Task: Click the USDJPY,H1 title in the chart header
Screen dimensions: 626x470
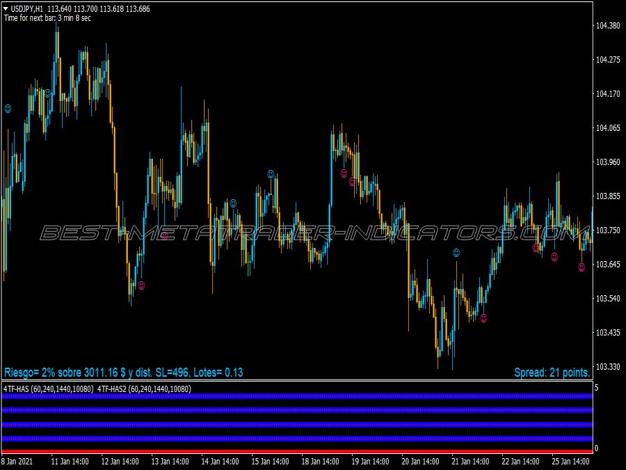Action: click(28, 8)
